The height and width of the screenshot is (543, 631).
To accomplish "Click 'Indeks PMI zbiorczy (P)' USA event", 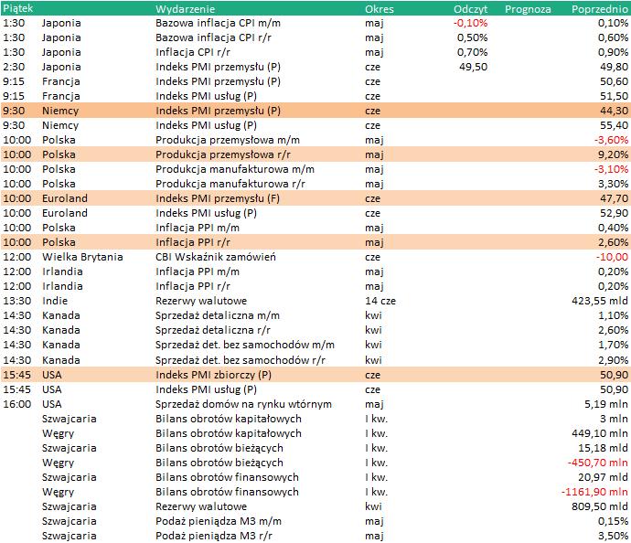I will 213,375.
